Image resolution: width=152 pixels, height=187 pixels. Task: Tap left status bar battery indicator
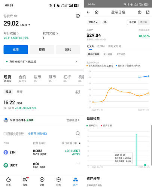coord(76,6)
